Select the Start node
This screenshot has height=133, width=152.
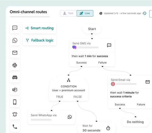pos(92,29)
